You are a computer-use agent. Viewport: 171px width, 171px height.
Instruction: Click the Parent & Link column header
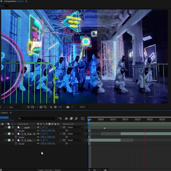tap(68, 124)
